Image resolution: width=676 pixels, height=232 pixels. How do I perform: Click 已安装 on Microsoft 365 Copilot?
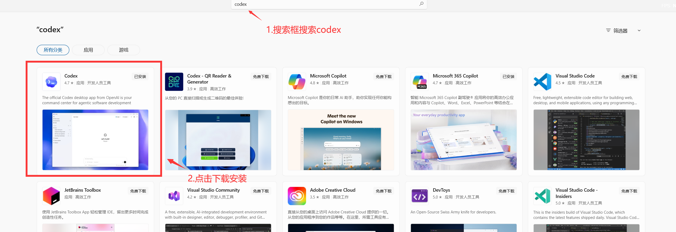[x=509, y=77]
